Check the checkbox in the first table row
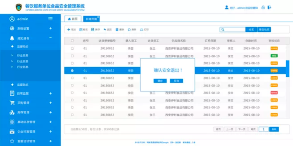This screenshot has height=146, width=293. point(72,49)
